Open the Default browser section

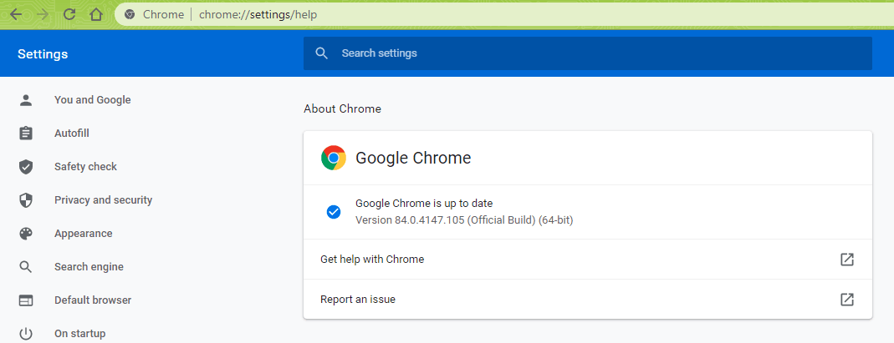tap(93, 300)
